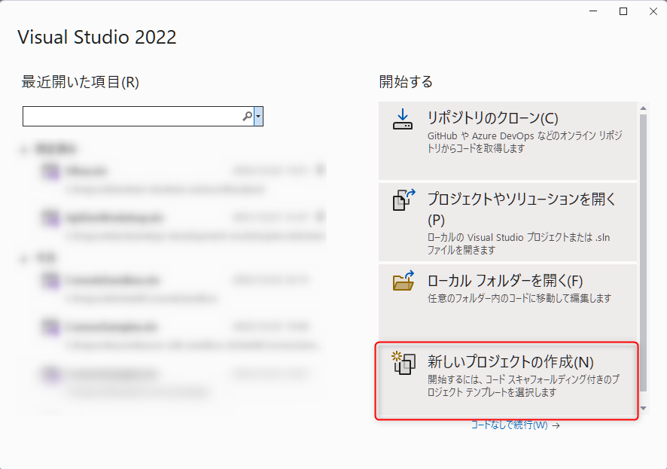Select ローカル フォルダーを開く(F) card
This screenshot has width=667, height=469.
[x=507, y=303]
